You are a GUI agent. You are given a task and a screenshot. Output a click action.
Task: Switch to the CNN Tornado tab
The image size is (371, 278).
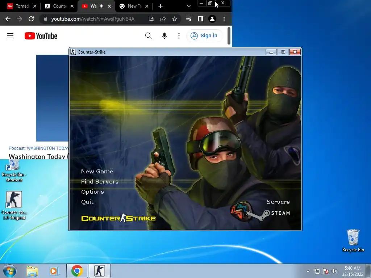pos(18,6)
